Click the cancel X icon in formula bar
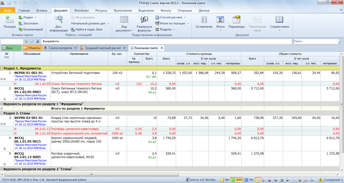The width and height of the screenshot is (344, 183). pos(26,41)
